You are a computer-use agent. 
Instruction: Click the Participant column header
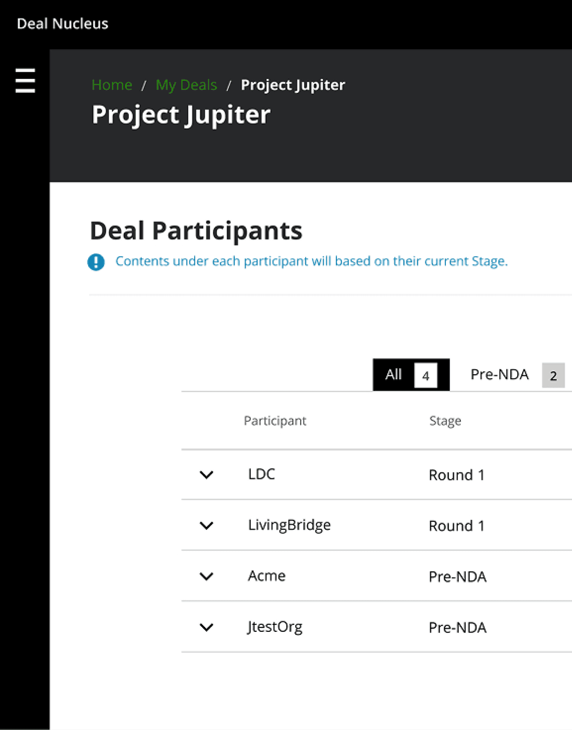click(275, 421)
